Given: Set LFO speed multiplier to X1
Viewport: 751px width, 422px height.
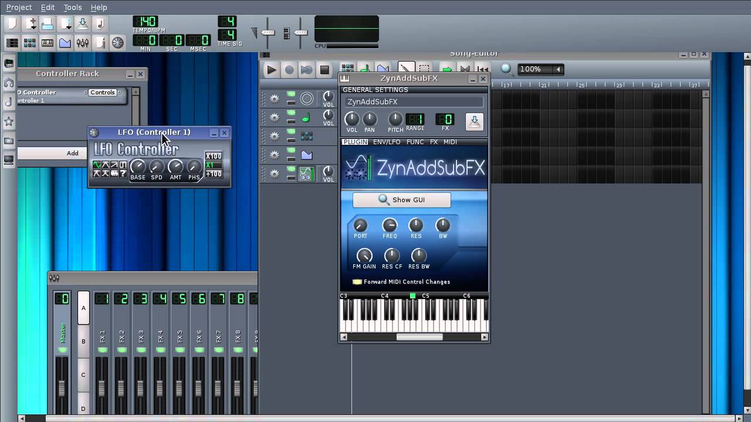Looking at the screenshot, I should [x=214, y=165].
